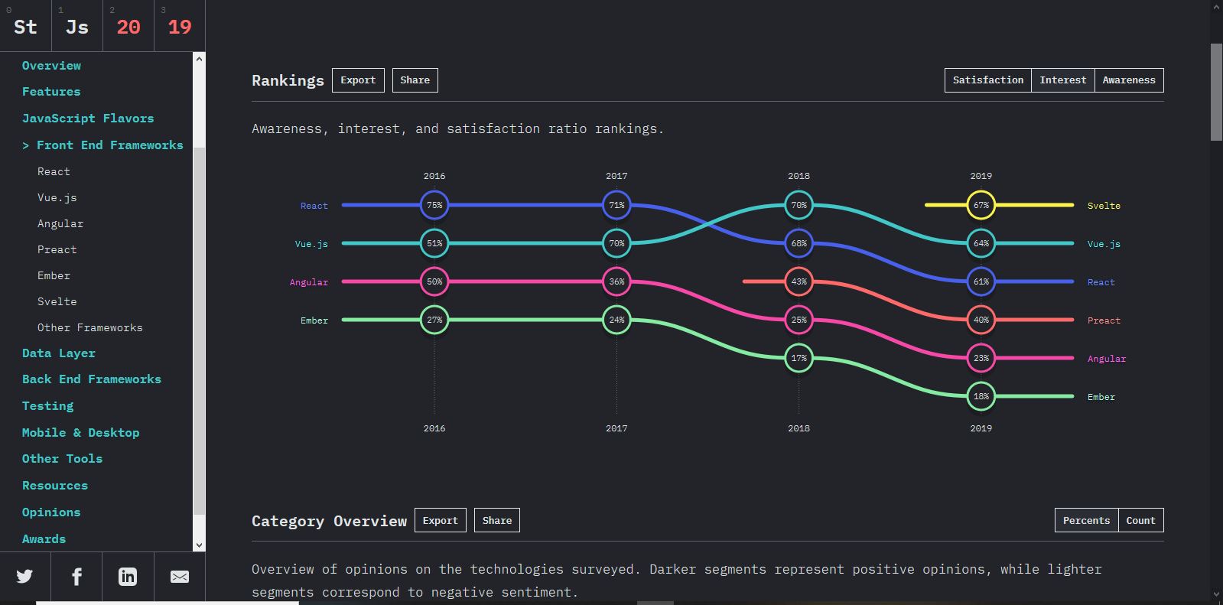
Task: Select Angular in sidebar submenu
Action: [x=60, y=224]
